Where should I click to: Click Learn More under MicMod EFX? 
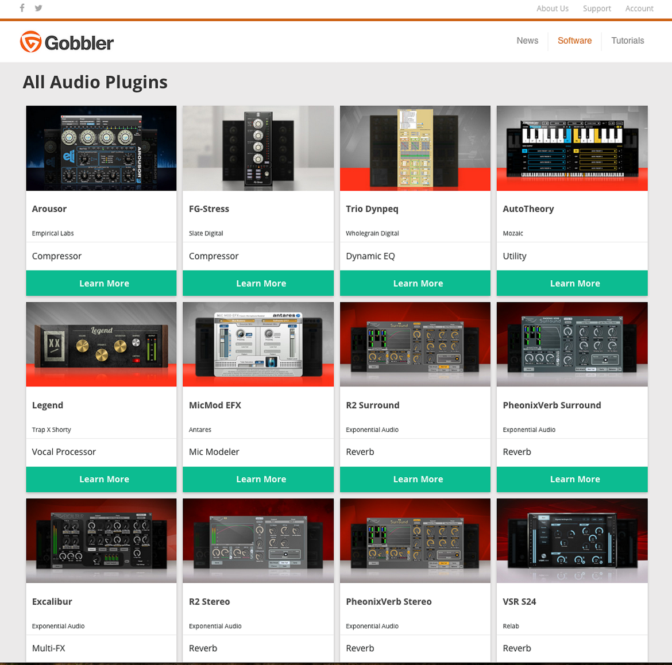[x=258, y=479]
